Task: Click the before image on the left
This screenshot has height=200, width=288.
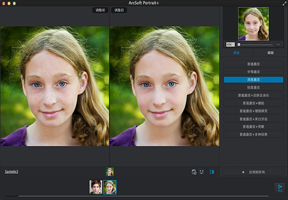Action: 55,86
